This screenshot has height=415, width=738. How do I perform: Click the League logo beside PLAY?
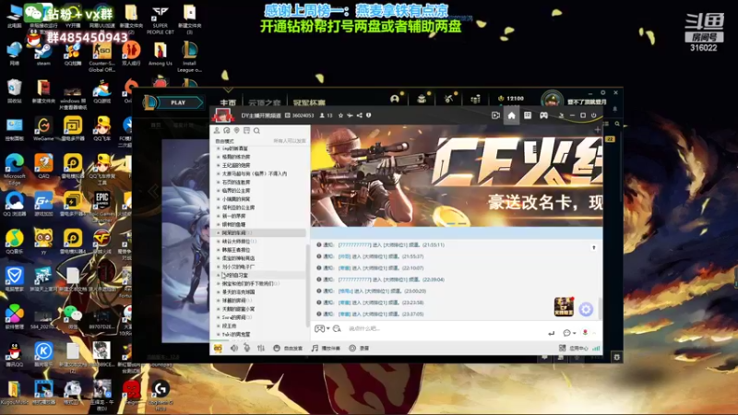click(x=149, y=102)
